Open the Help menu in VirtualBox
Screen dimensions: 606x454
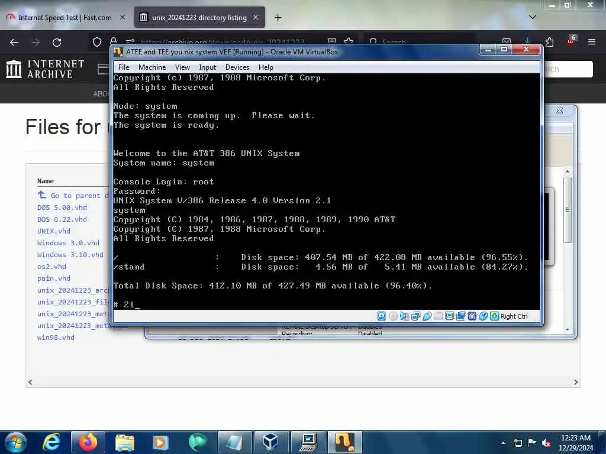click(x=266, y=67)
